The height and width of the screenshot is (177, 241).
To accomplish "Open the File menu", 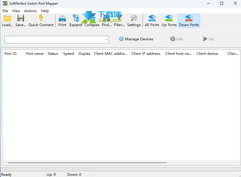I will [x=5, y=11].
